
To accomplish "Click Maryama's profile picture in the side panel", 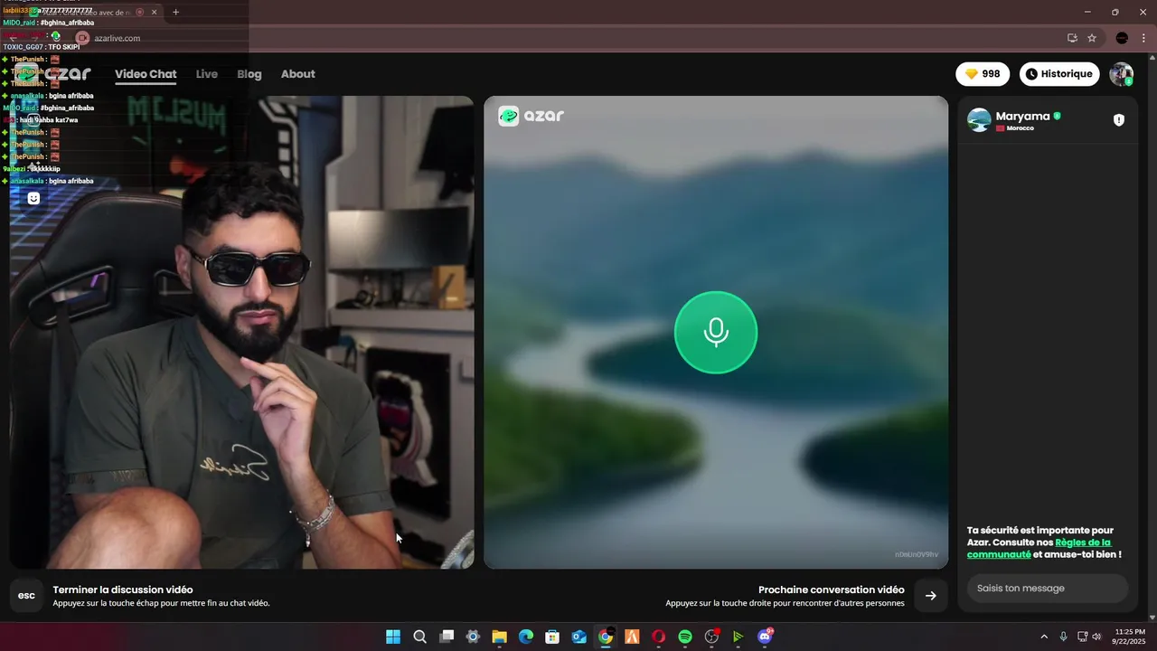I will [979, 120].
